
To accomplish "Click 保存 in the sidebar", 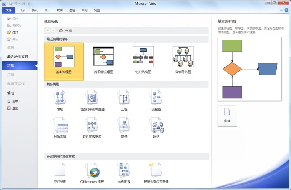I will (13, 18).
